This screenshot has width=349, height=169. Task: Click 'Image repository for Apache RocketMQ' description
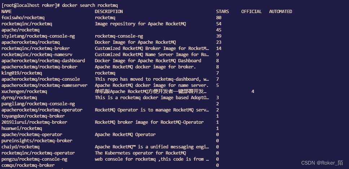[140, 24]
